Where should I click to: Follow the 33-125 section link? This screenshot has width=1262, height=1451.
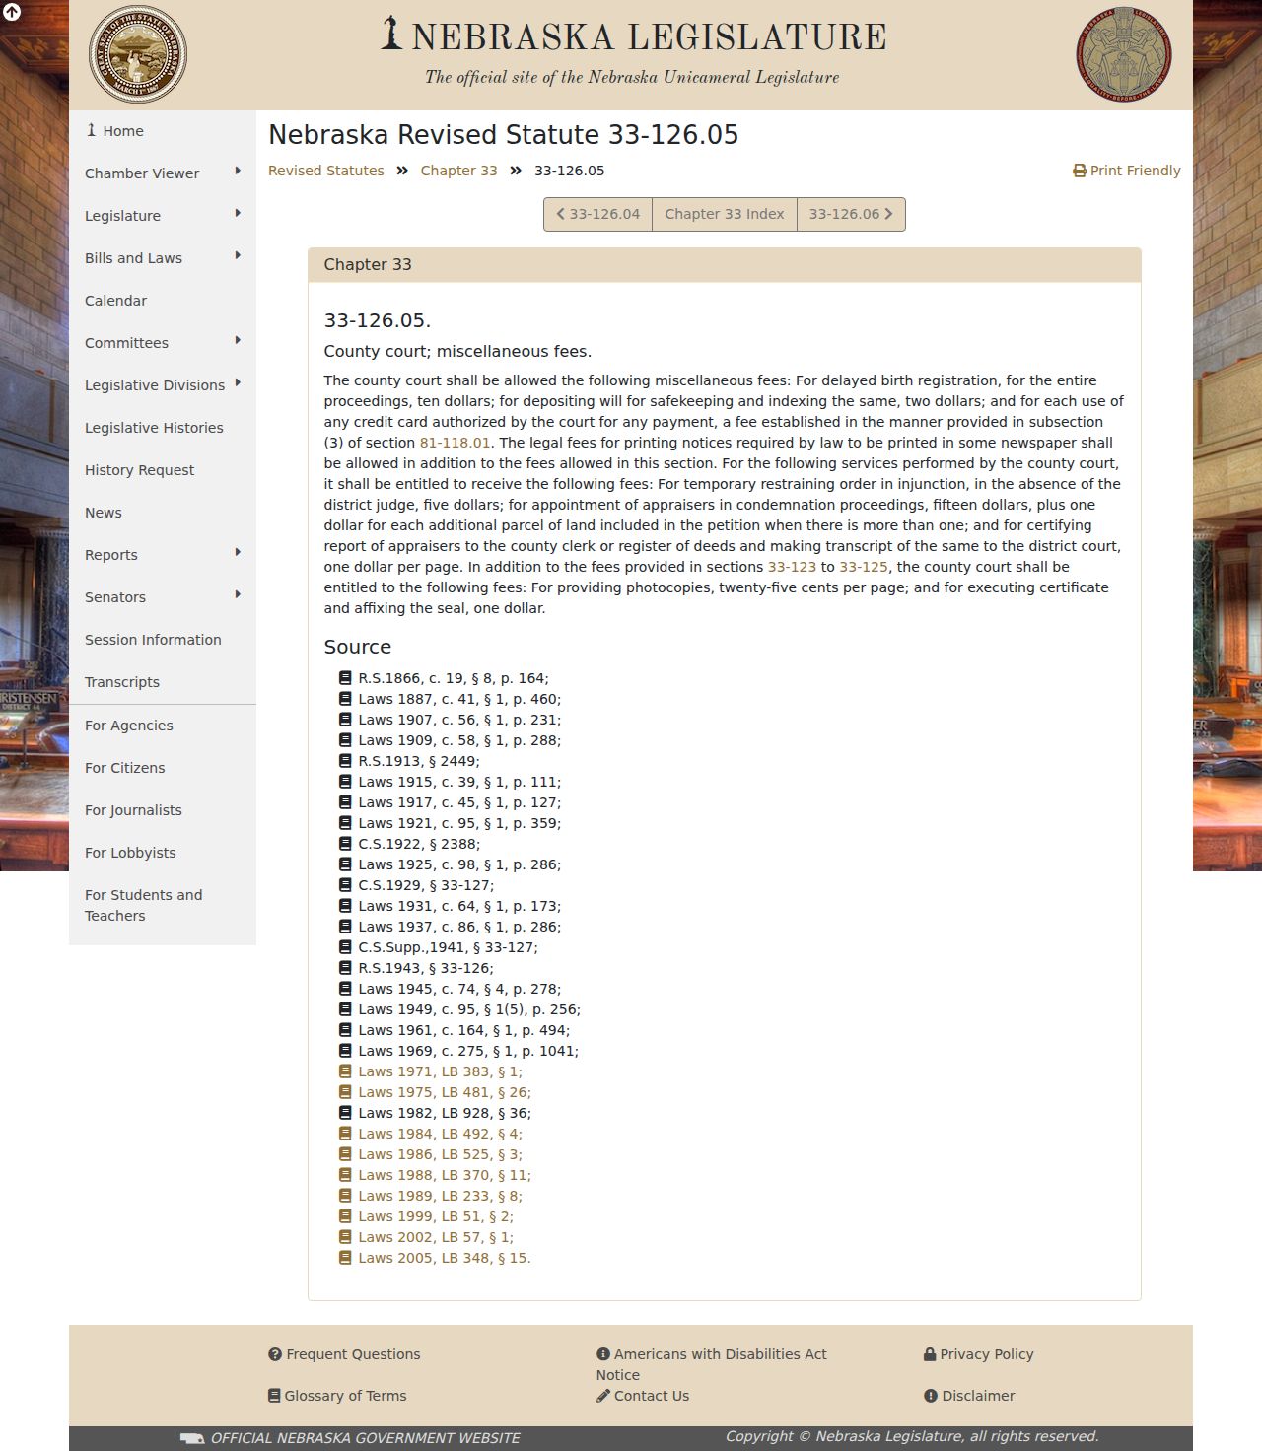click(x=864, y=567)
